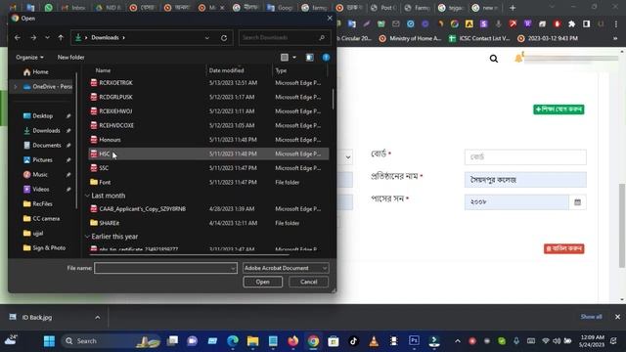Refresh the Downloads folder listing
Viewport: 626px width, 352px height.
click(x=224, y=38)
